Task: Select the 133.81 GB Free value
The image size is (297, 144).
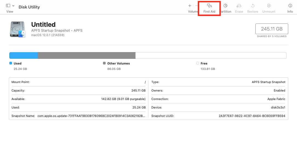Action: (x=208, y=69)
